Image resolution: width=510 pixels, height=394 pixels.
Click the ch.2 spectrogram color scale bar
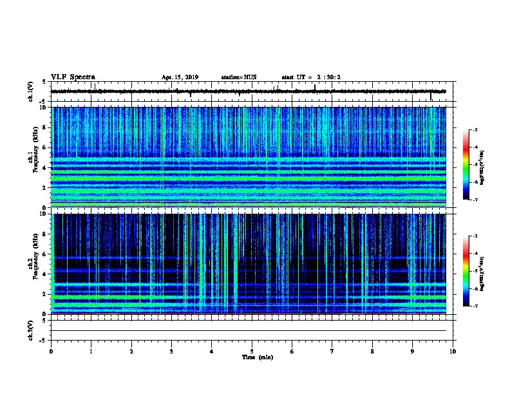[466, 271]
